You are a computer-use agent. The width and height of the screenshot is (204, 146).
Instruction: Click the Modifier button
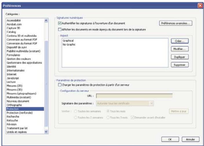[x=180, y=49]
